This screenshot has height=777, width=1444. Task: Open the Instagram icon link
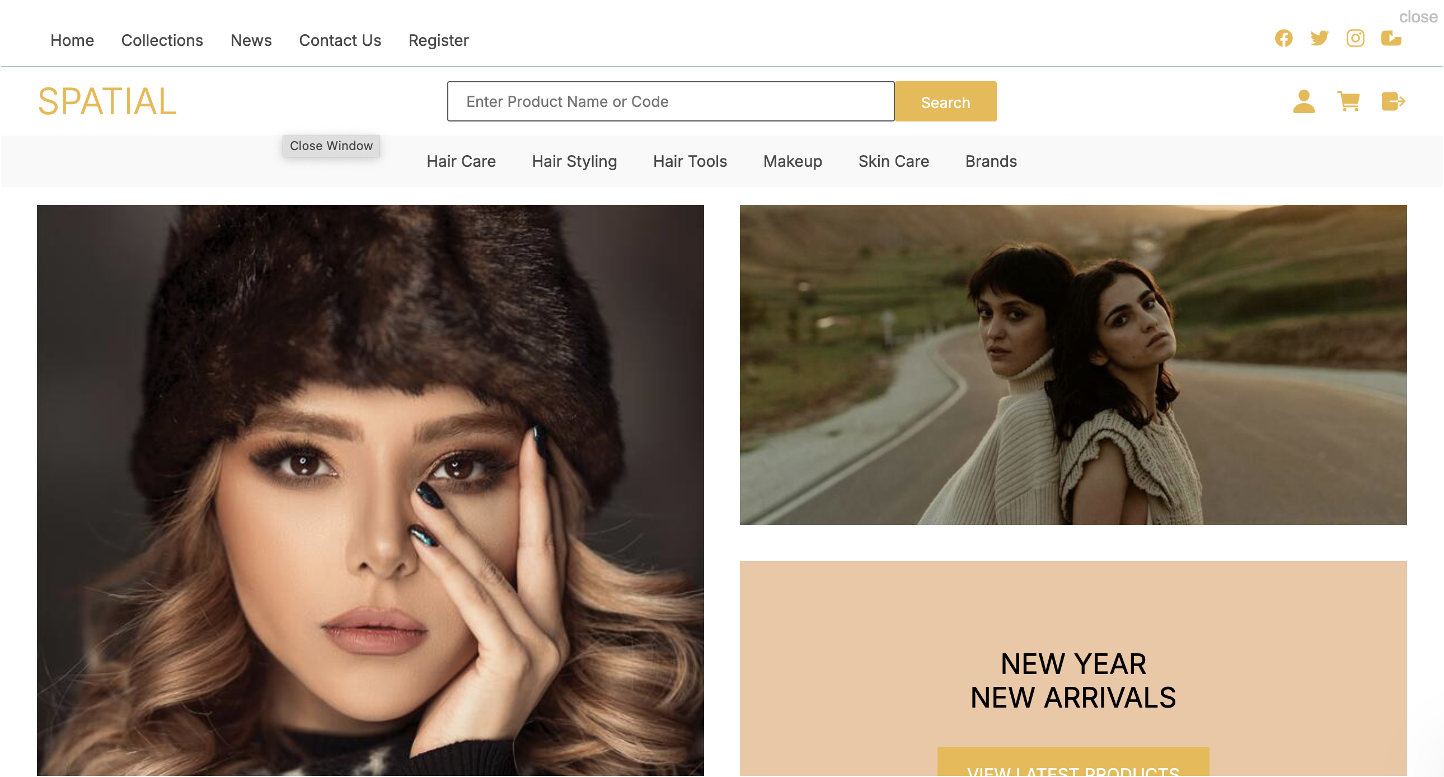tap(1355, 38)
